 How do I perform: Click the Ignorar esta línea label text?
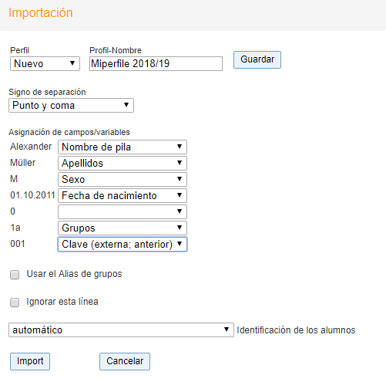coord(62,302)
